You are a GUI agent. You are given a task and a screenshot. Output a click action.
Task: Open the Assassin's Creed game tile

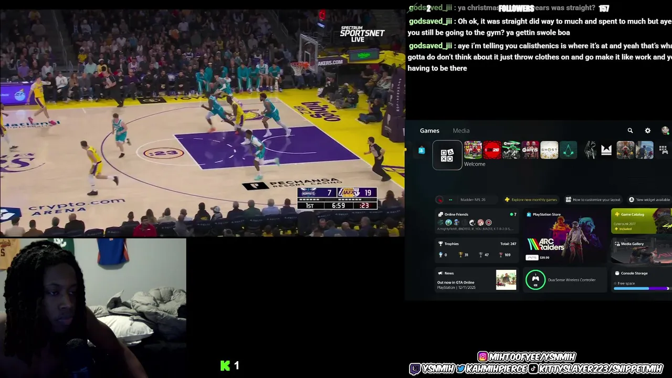point(569,150)
